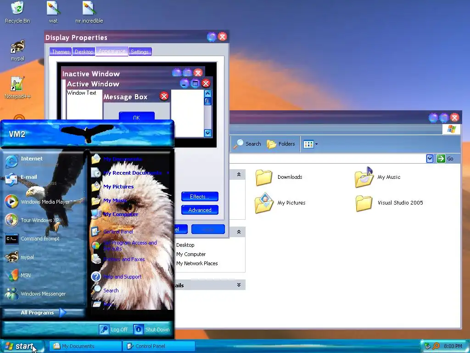470x353 pixels.
Task: Go to Desktop in Other Places
Action: point(185,245)
